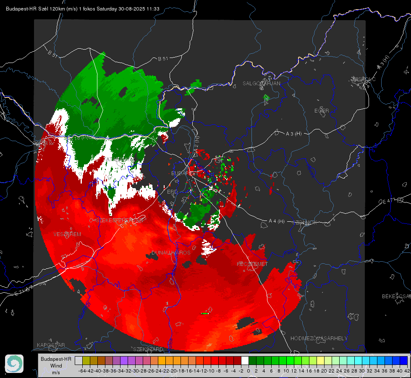Click the SZOLNOK city label

point(305,223)
